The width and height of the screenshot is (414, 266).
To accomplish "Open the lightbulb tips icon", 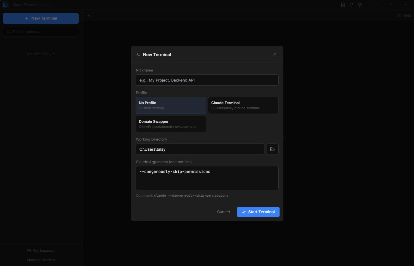I will click(x=351, y=5).
